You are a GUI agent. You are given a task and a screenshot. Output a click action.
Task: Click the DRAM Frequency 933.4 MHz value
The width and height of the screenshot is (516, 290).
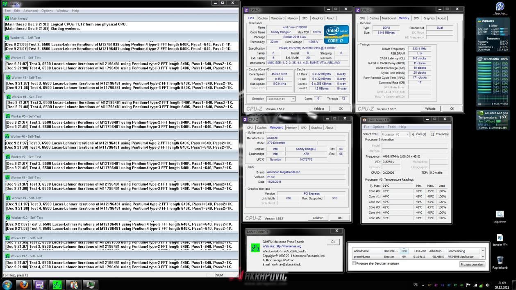419,49
